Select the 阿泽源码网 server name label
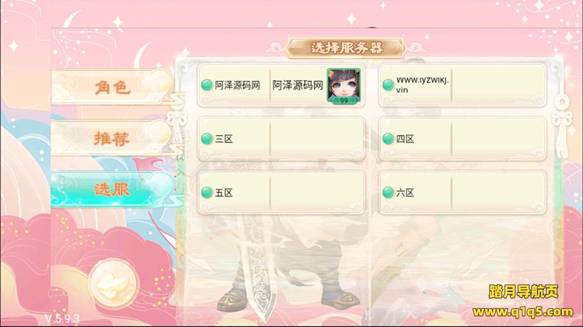 (x=237, y=85)
